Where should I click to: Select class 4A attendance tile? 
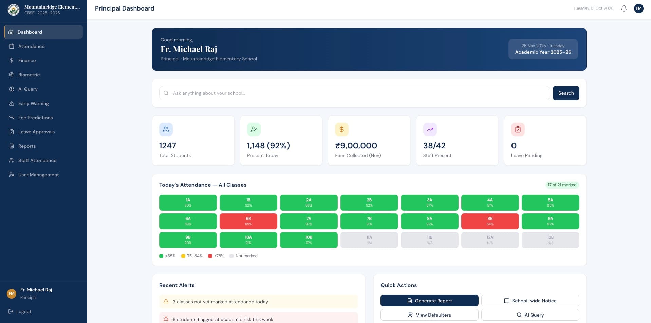click(x=490, y=202)
